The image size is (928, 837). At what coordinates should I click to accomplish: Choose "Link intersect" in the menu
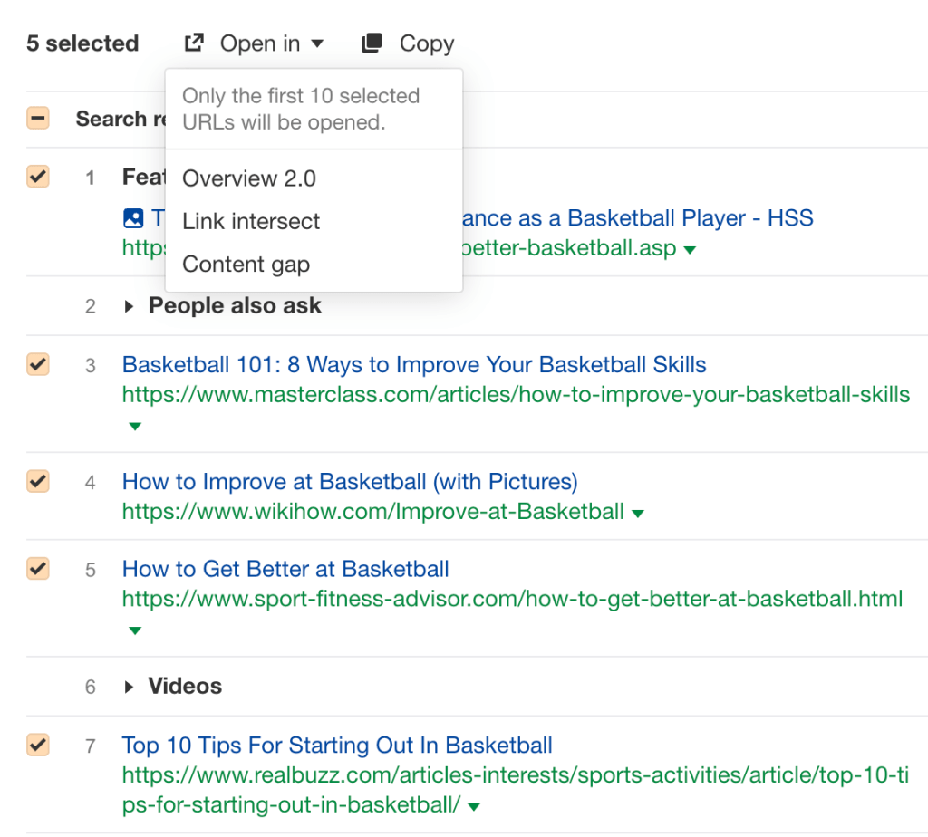(251, 221)
